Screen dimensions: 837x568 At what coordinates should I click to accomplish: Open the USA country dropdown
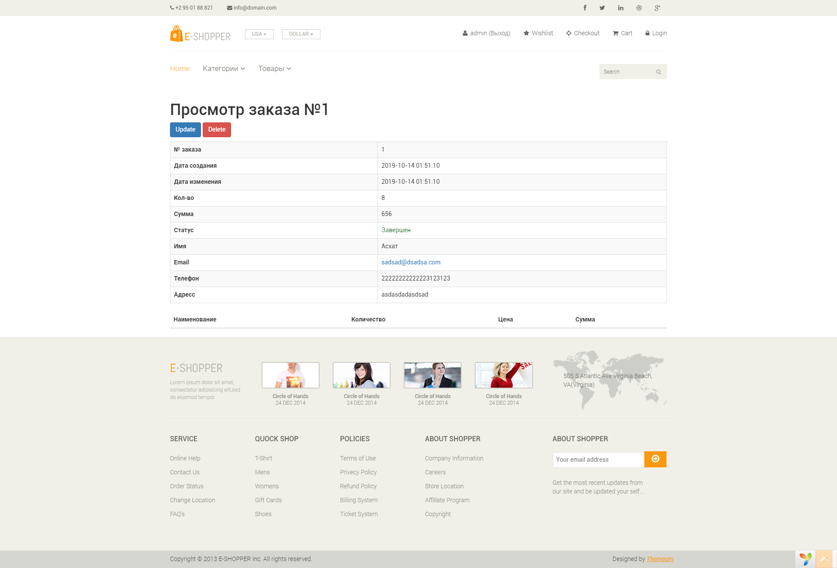click(x=259, y=34)
